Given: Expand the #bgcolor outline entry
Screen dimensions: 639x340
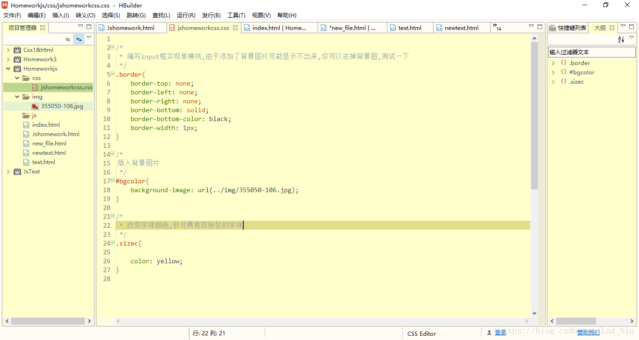Looking at the screenshot, I should [x=553, y=72].
